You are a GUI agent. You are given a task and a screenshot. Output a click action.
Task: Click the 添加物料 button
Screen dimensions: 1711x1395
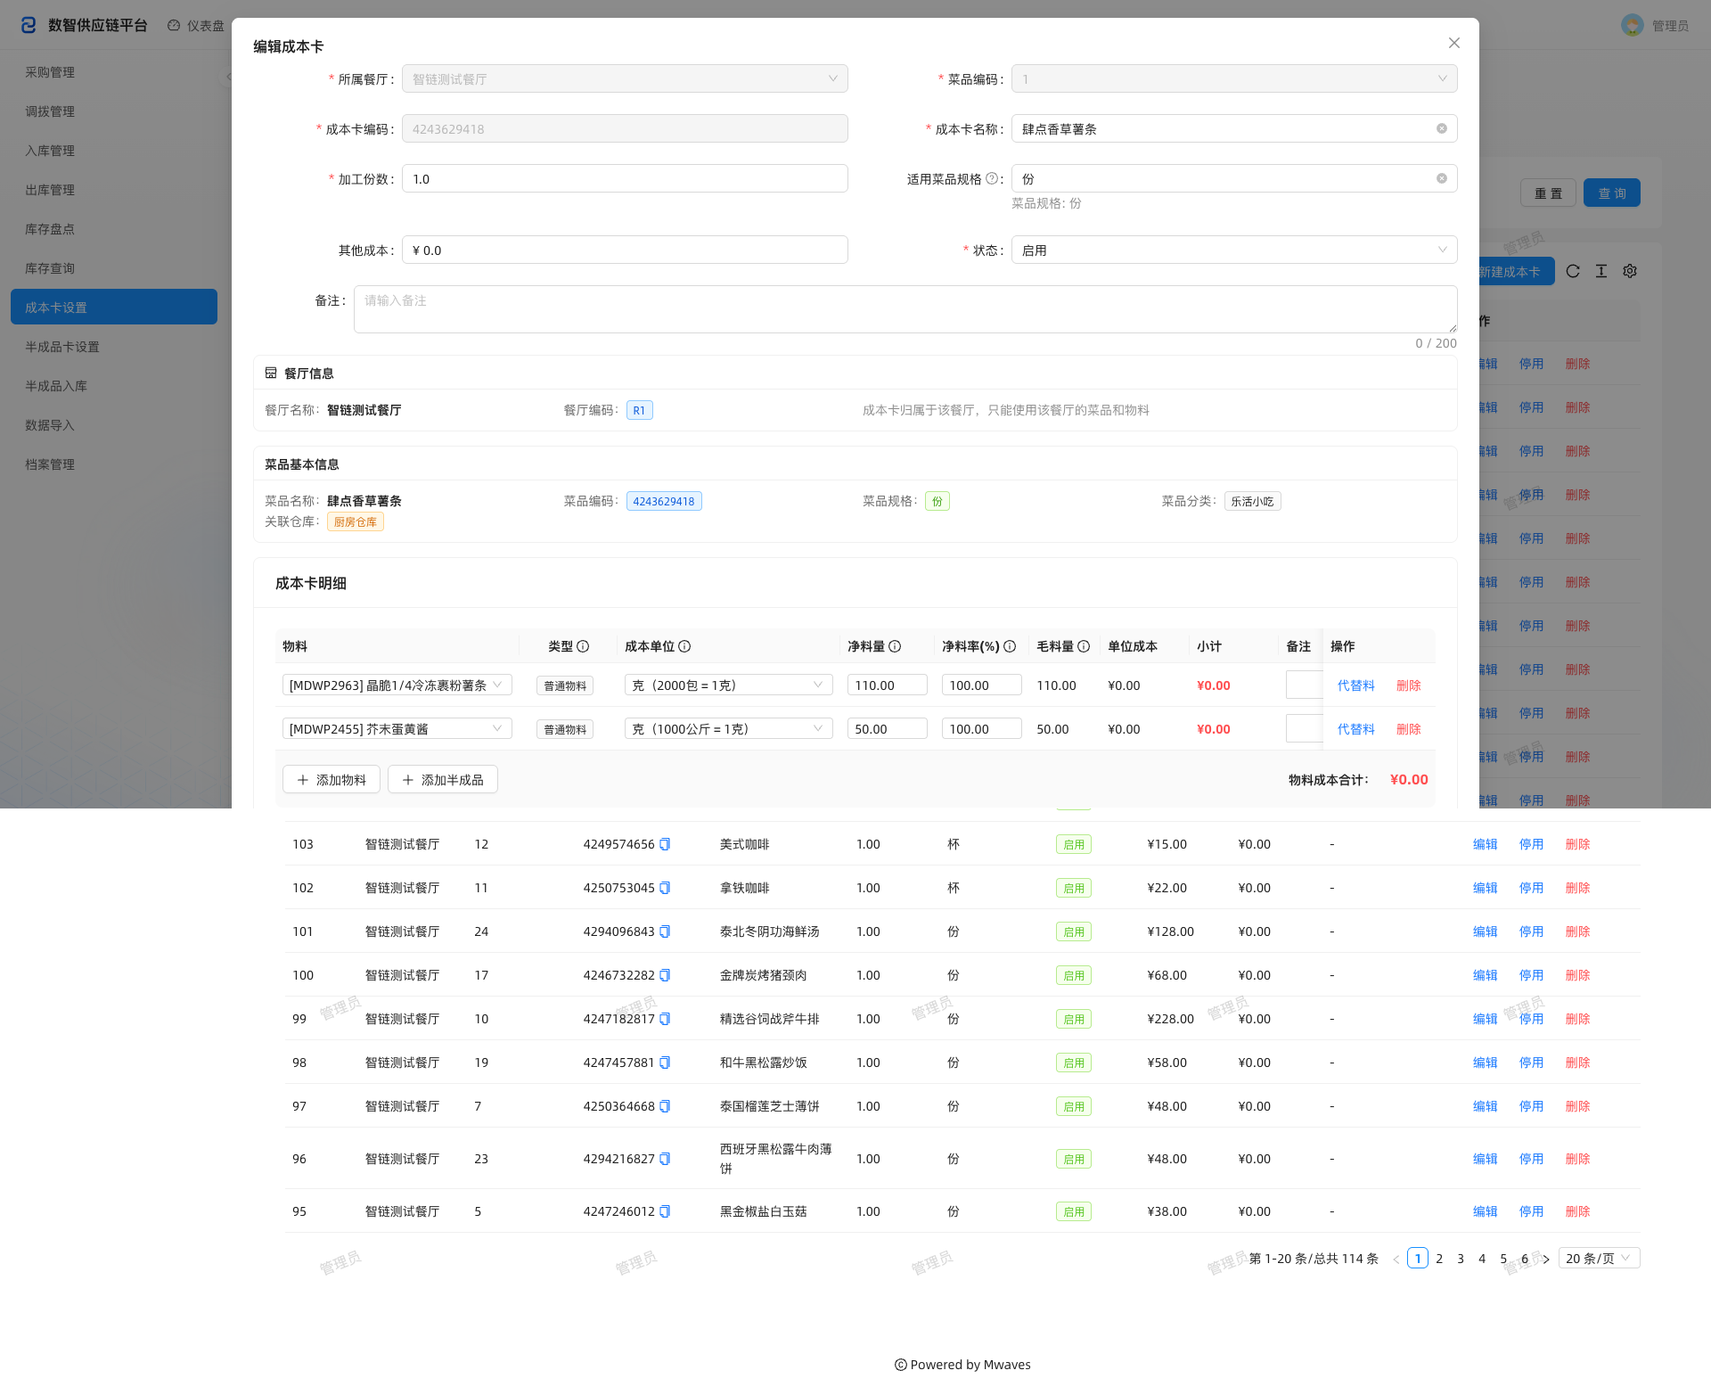332,779
